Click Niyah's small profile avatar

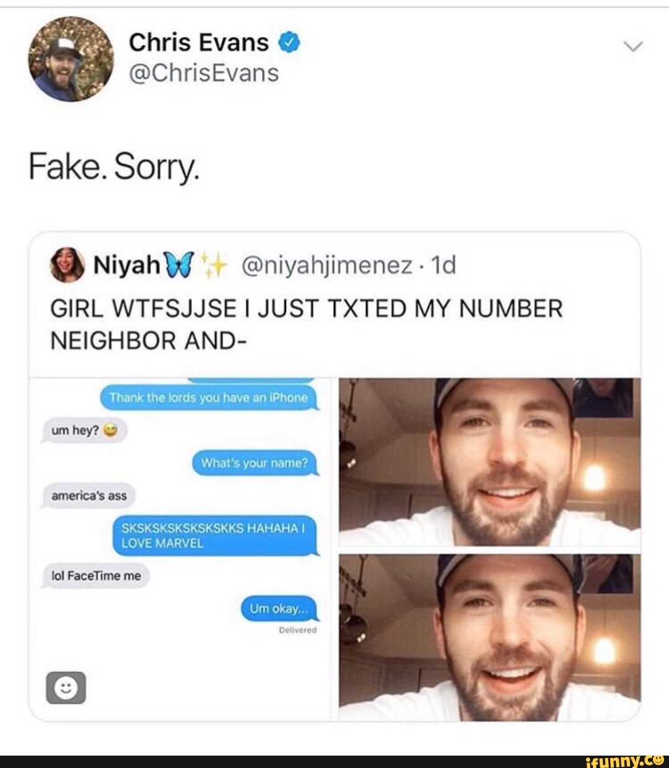68,265
